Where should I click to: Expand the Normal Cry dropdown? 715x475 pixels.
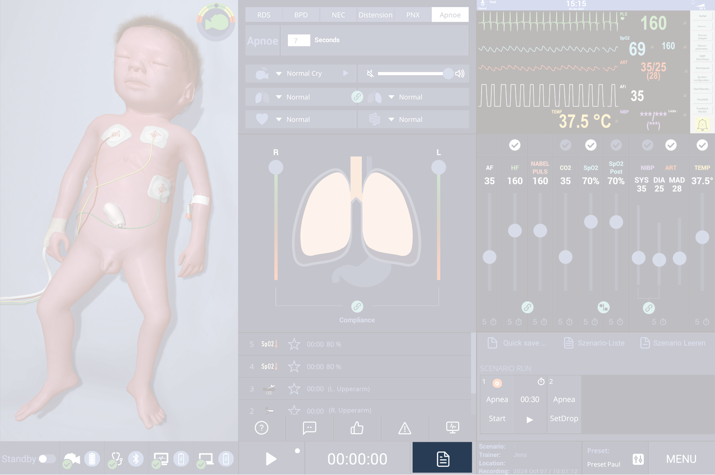click(279, 74)
